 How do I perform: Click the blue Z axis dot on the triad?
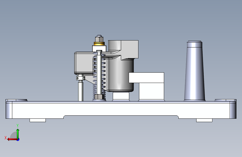[x=18, y=139]
